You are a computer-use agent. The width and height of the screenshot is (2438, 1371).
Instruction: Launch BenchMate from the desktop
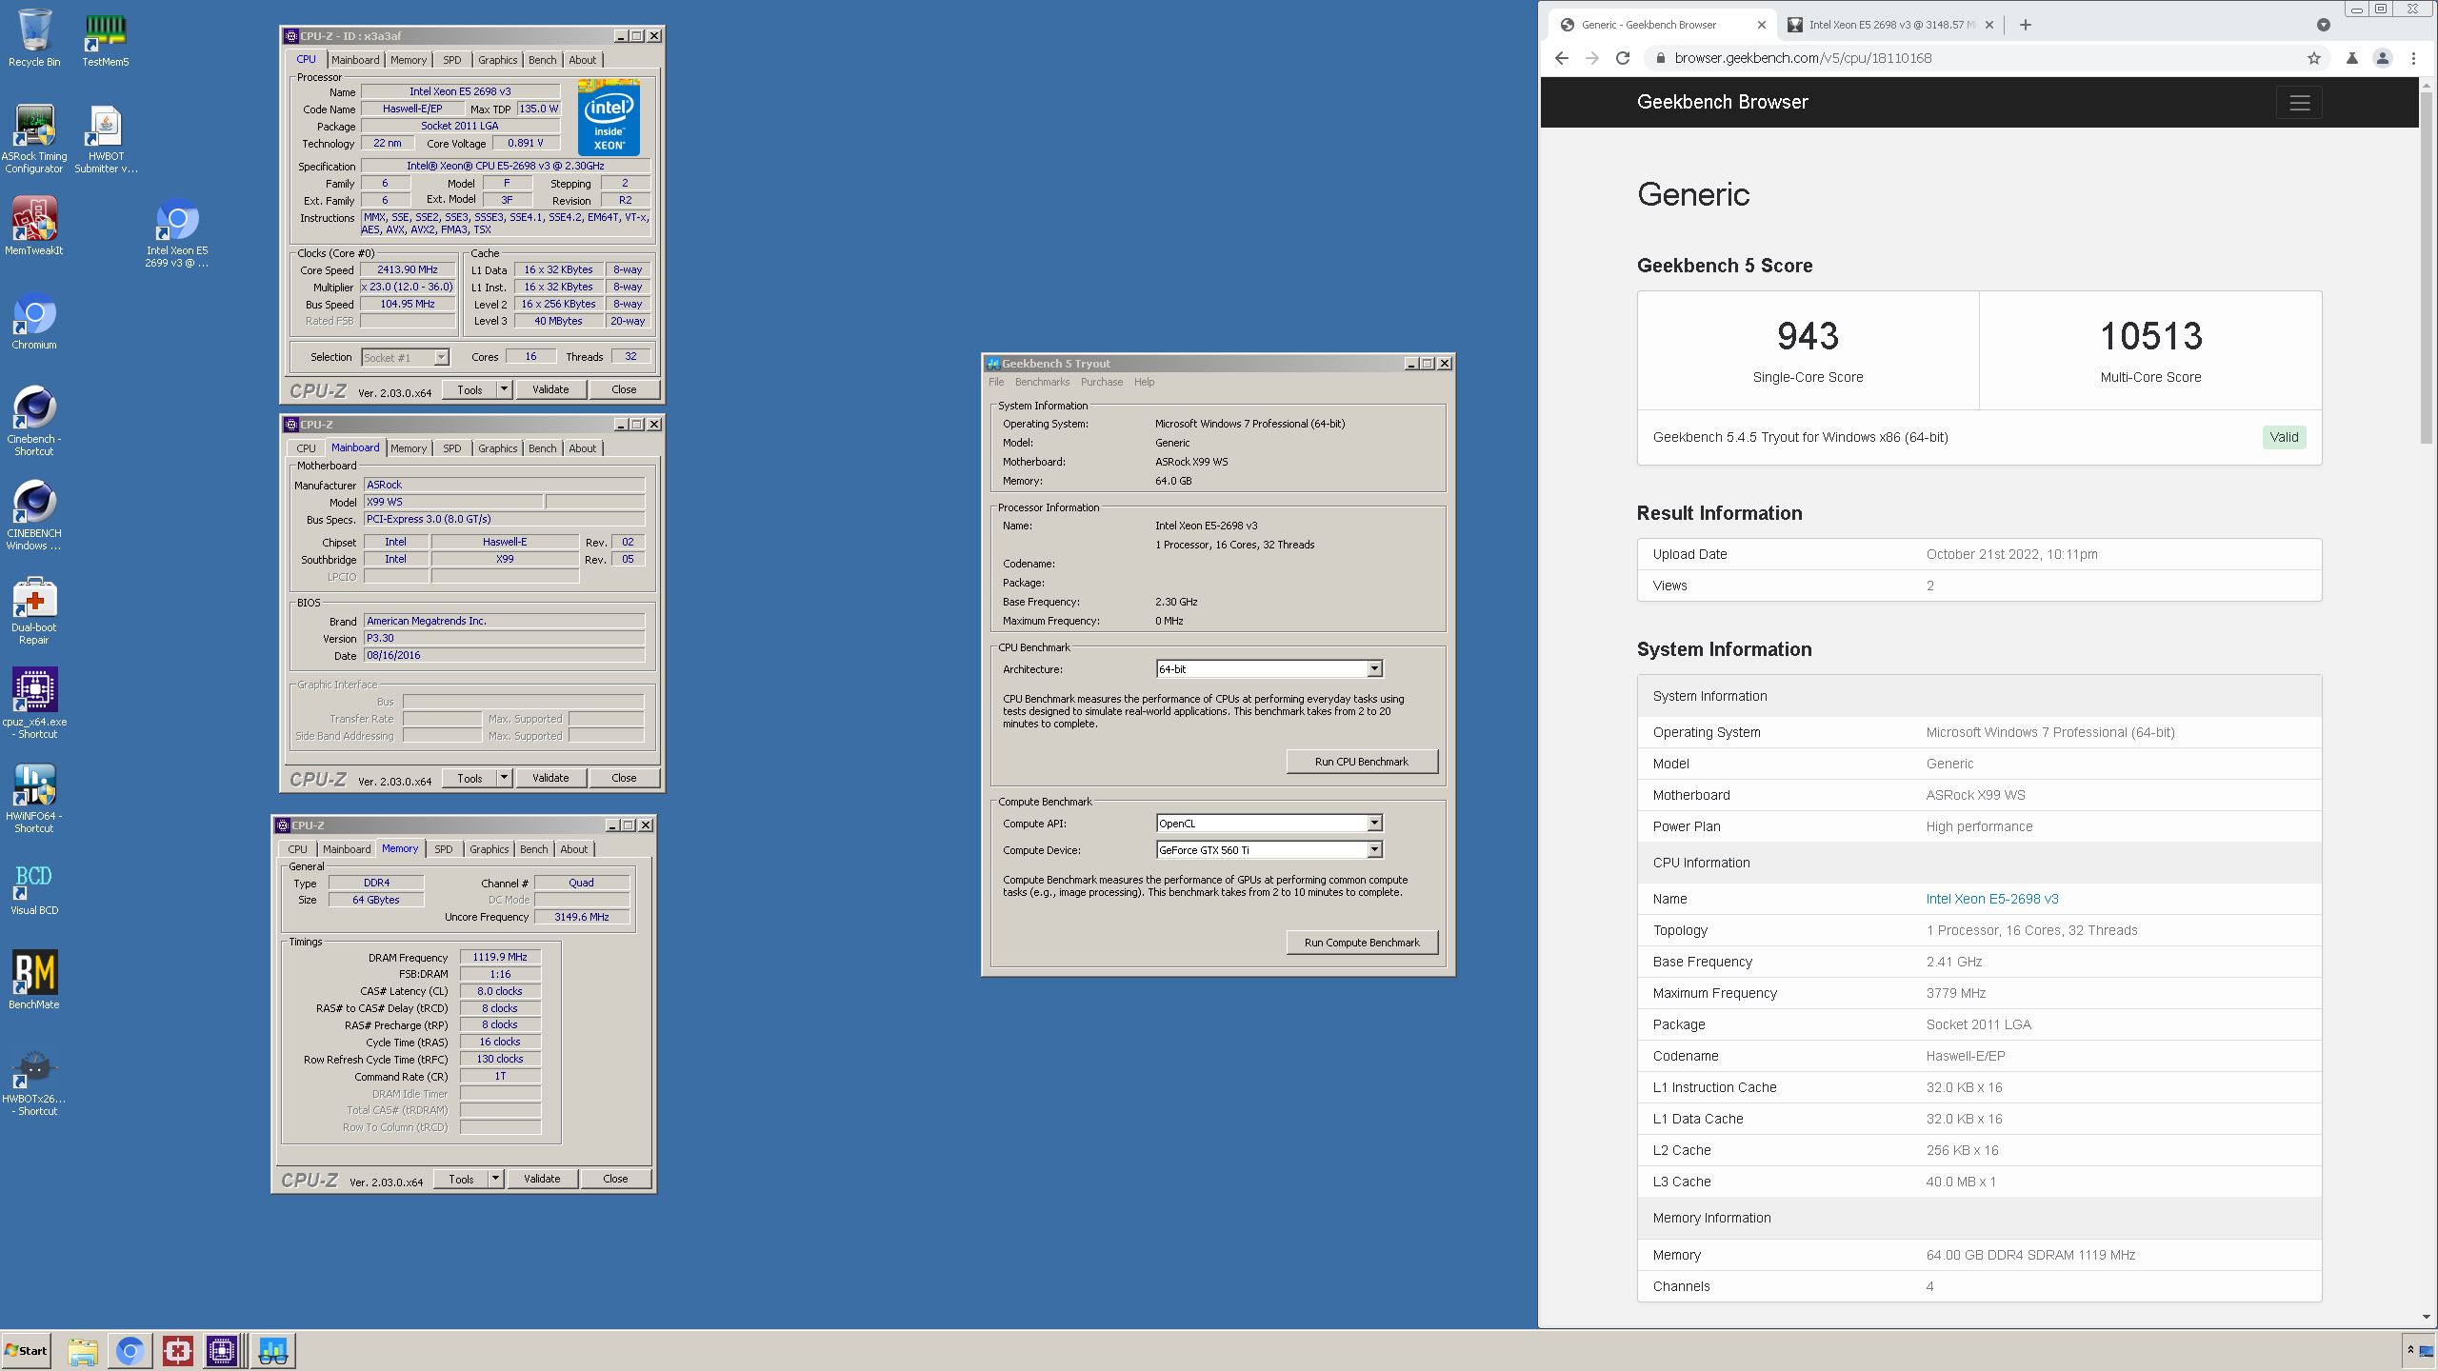(x=34, y=980)
